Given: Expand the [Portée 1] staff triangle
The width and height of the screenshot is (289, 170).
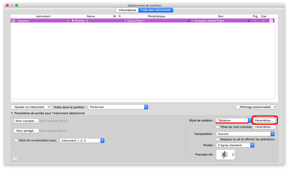Looking at the screenshot, I should tap(73, 21).
